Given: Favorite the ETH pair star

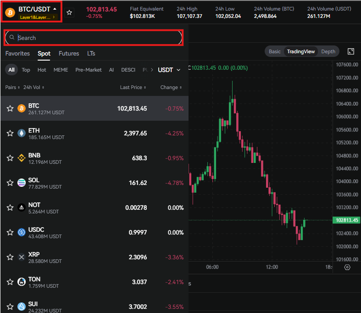Looking at the screenshot, I should pyautogui.click(x=10, y=134).
